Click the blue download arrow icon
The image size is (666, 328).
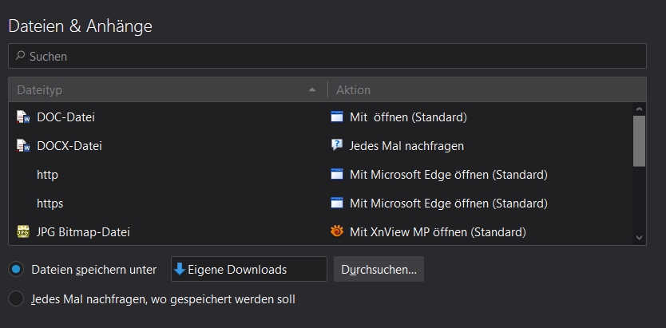(x=180, y=269)
